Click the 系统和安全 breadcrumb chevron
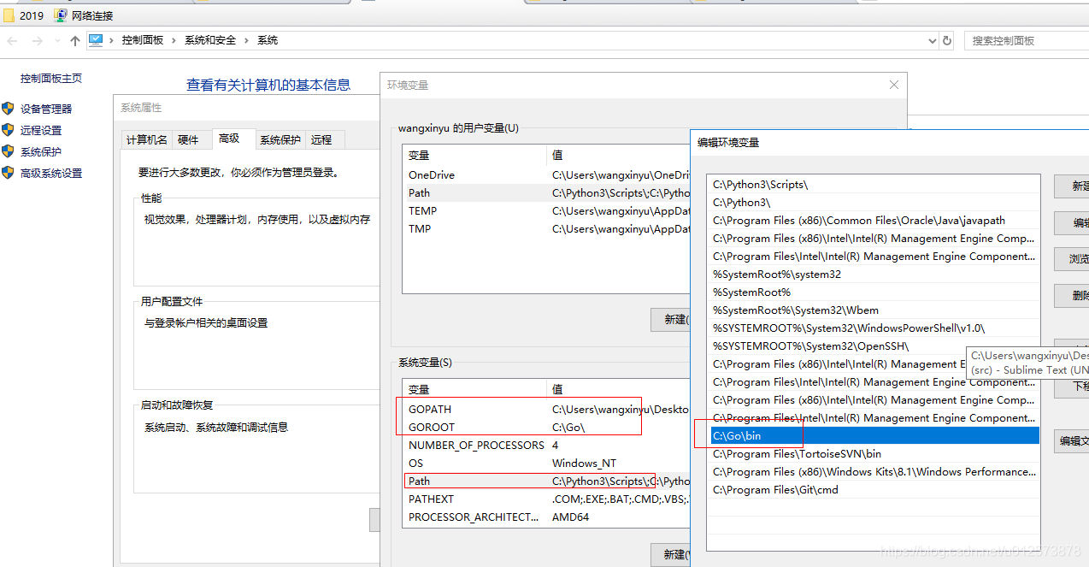Screen dimensions: 1089x567 (x=244, y=39)
